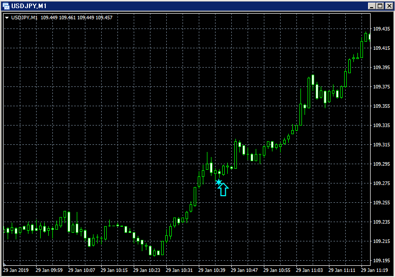Click the chart icon in title bar
395x277 pixels.
[x=6, y=6]
